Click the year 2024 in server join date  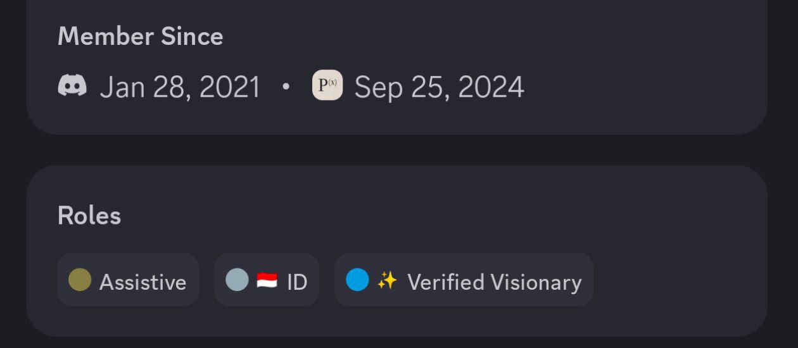491,87
